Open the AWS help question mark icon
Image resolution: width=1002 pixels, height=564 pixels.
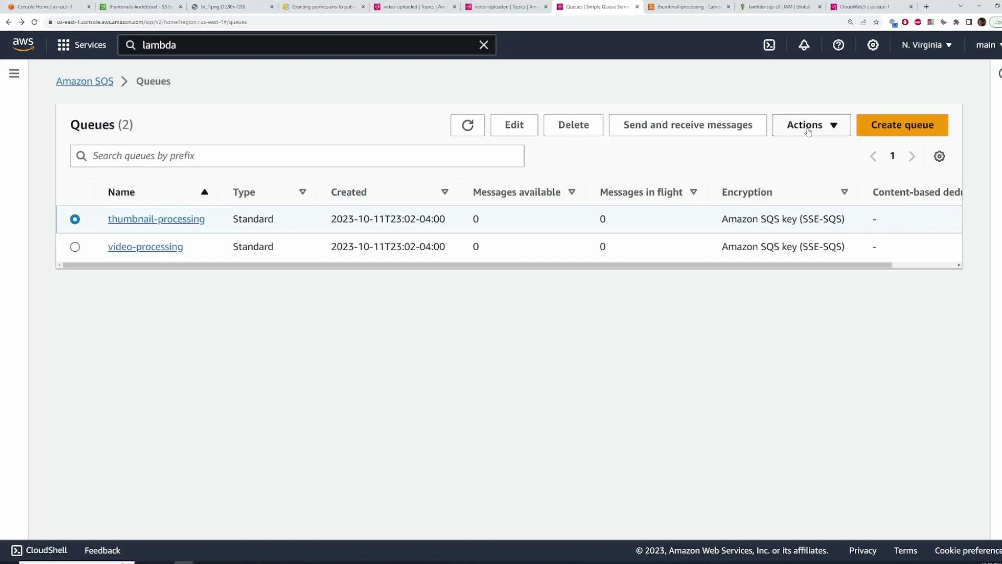(838, 45)
